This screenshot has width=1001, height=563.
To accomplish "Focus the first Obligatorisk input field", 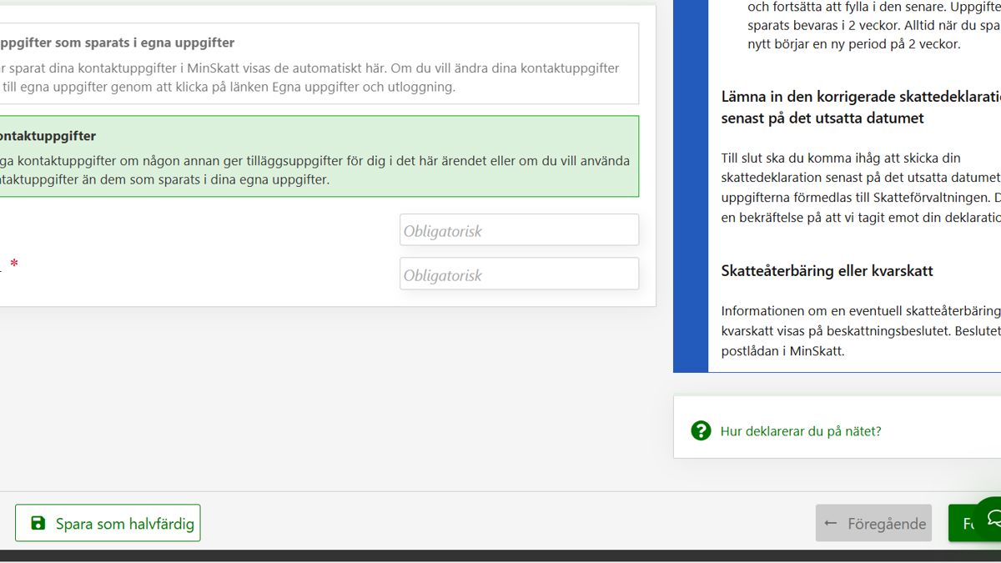I will coord(519,230).
